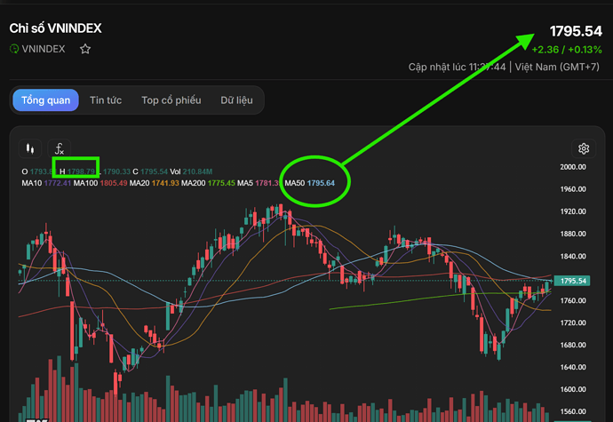Open the candlestick chart type selector
613x422 pixels.
pos(30,148)
